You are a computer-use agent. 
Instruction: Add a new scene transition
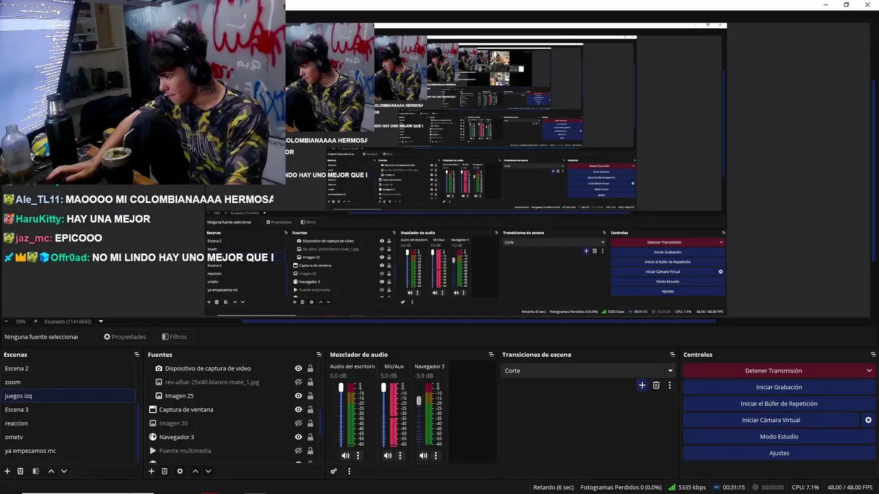point(642,386)
